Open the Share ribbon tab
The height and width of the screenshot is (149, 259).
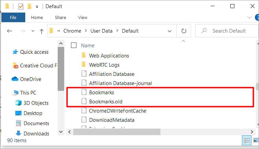pos(60,17)
